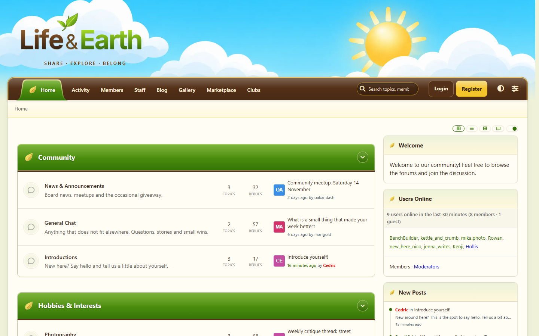The image size is (539, 336).
Task: Open the customization sliders icon
Action: click(515, 88)
